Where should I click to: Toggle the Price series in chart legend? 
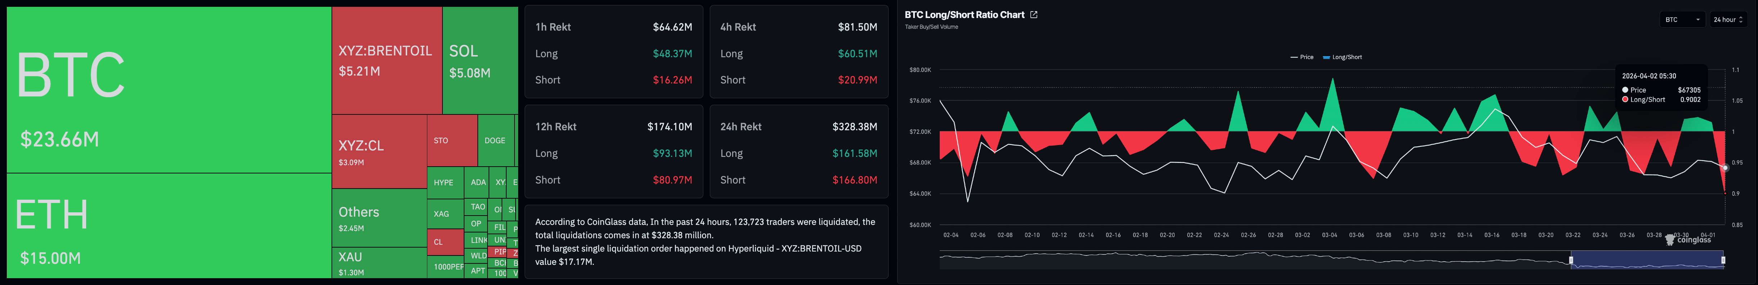click(1302, 57)
